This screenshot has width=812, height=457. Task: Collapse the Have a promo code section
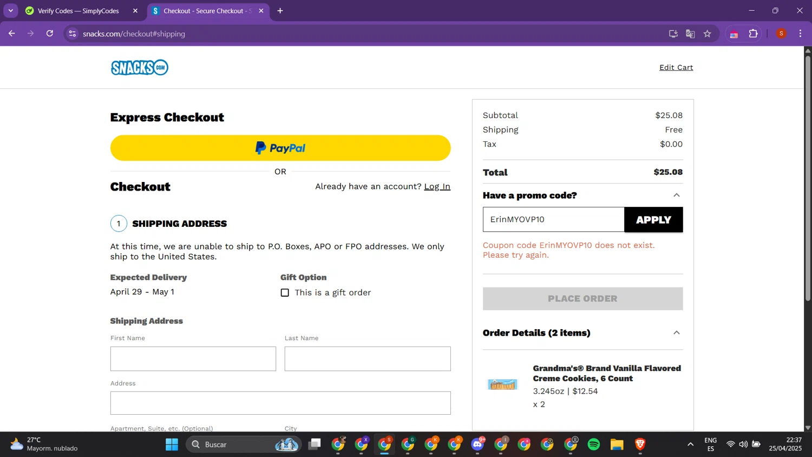coord(676,195)
